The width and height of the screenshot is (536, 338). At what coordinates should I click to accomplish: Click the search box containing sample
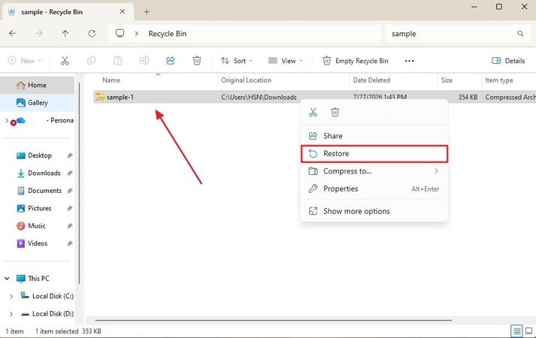tap(457, 34)
